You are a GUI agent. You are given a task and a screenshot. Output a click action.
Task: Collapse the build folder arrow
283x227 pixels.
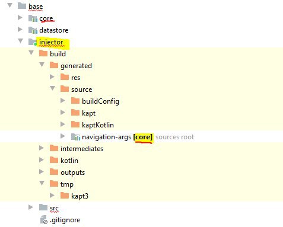coord(31,53)
